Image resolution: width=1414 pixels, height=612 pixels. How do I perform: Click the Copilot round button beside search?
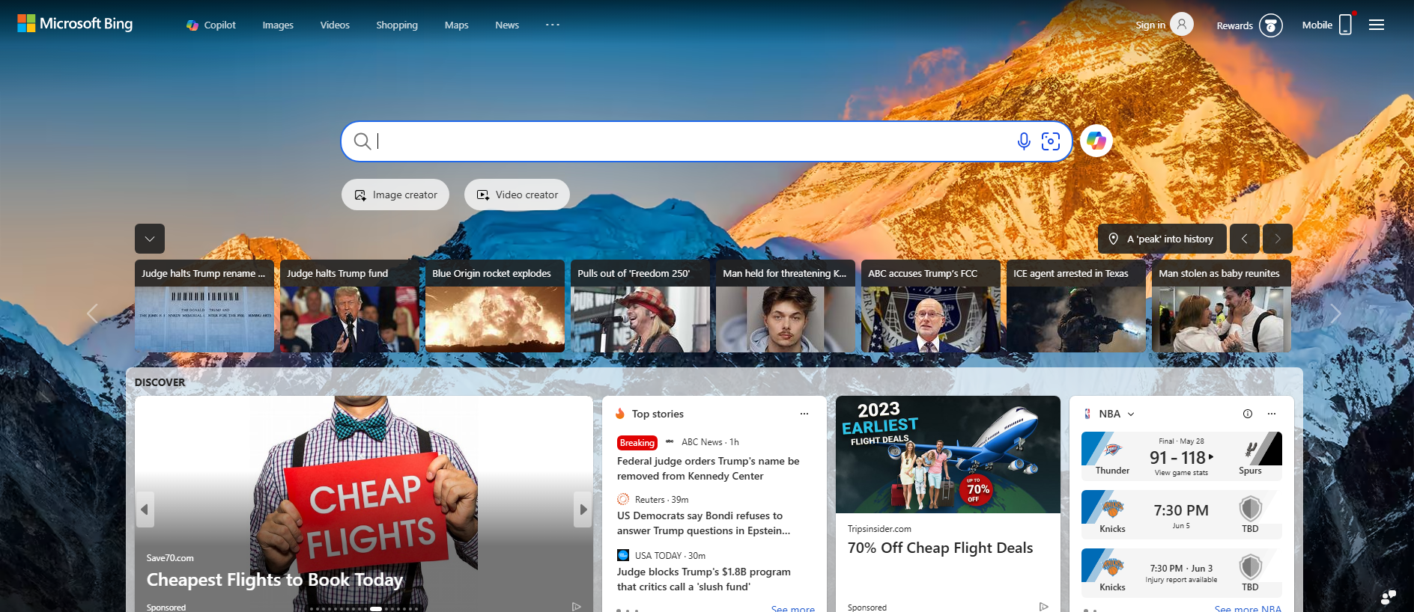click(1096, 141)
